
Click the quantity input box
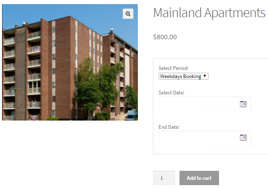coord(164,178)
